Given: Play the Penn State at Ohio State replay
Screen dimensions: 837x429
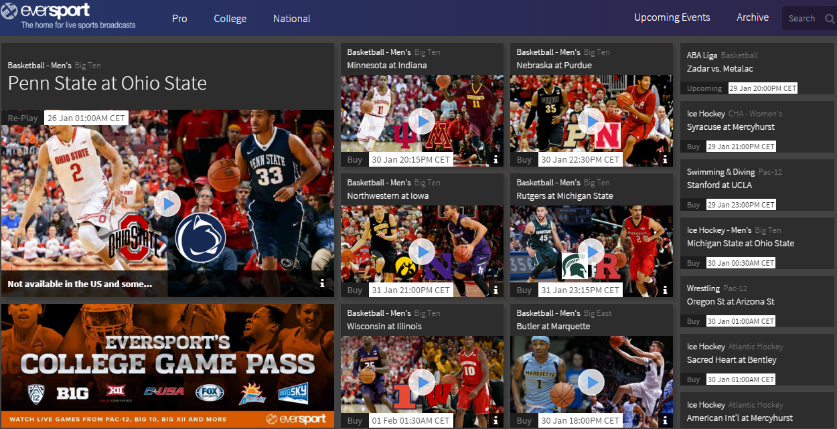Looking at the screenshot, I should click(167, 203).
